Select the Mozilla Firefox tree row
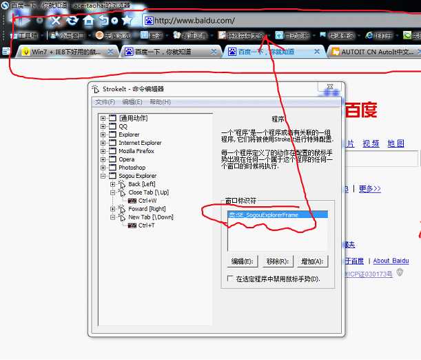This screenshot has width=421, height=360. tap(136, 151)
